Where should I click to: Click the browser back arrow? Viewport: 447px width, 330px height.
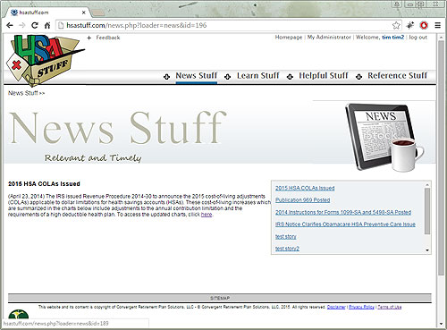click(x=10, y=25)
